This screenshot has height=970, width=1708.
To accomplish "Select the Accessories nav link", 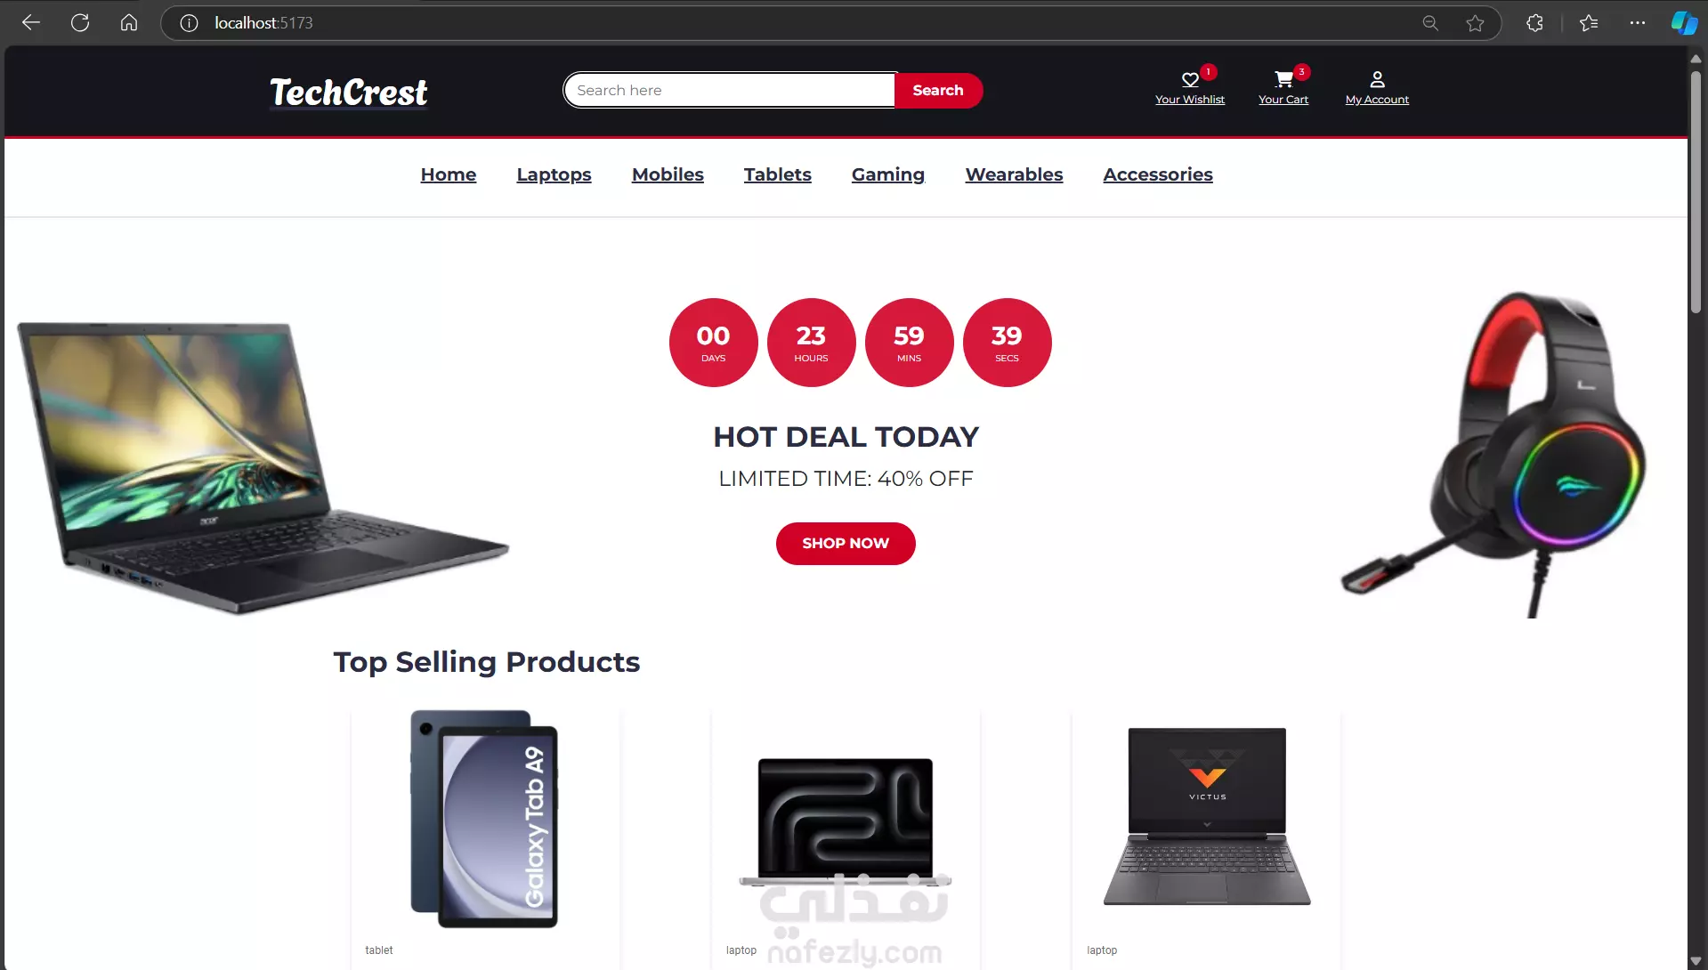I will pos(1157,174).
